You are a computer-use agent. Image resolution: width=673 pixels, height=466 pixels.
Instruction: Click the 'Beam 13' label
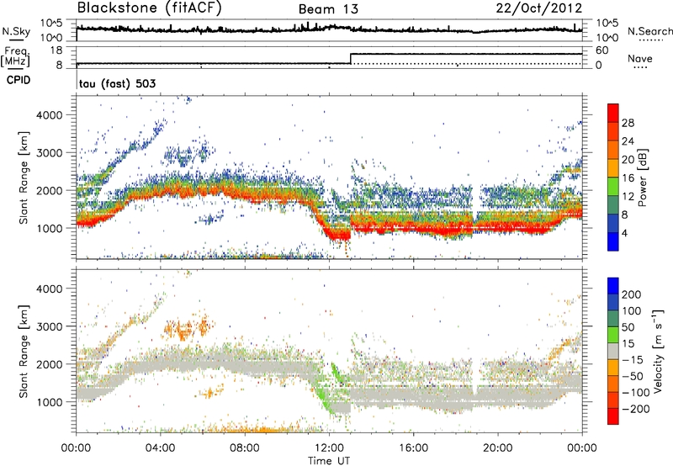[x=328, y=9]
